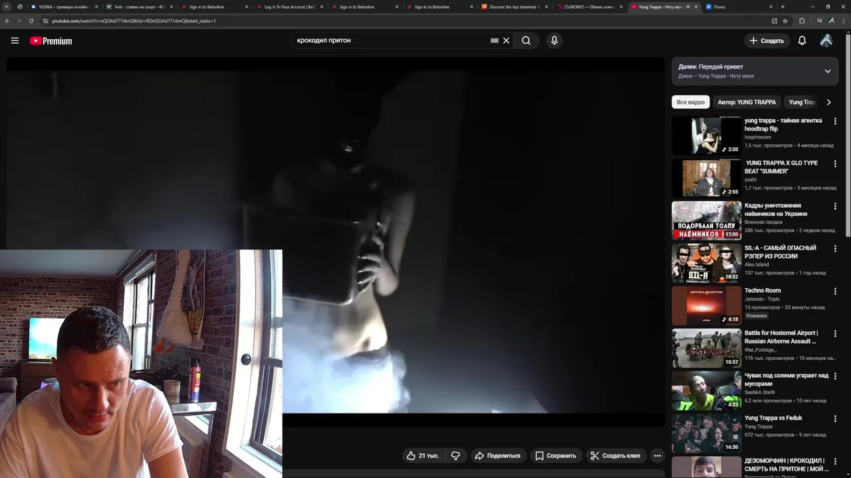
Task: Open Yung Trappa vs Feduk title
Action: [x=773, y=418]
